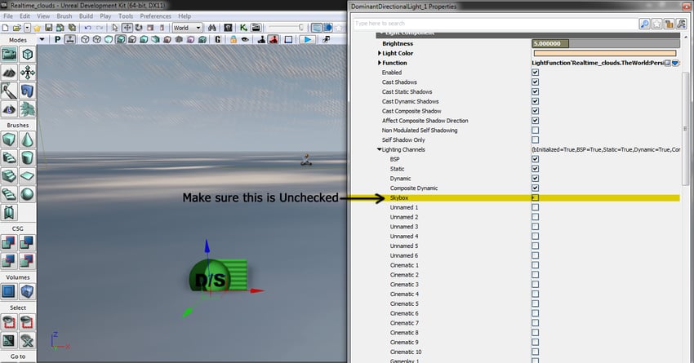Expand the Function property
Viewport: 694px width, 363px height.
pos(380,63)
